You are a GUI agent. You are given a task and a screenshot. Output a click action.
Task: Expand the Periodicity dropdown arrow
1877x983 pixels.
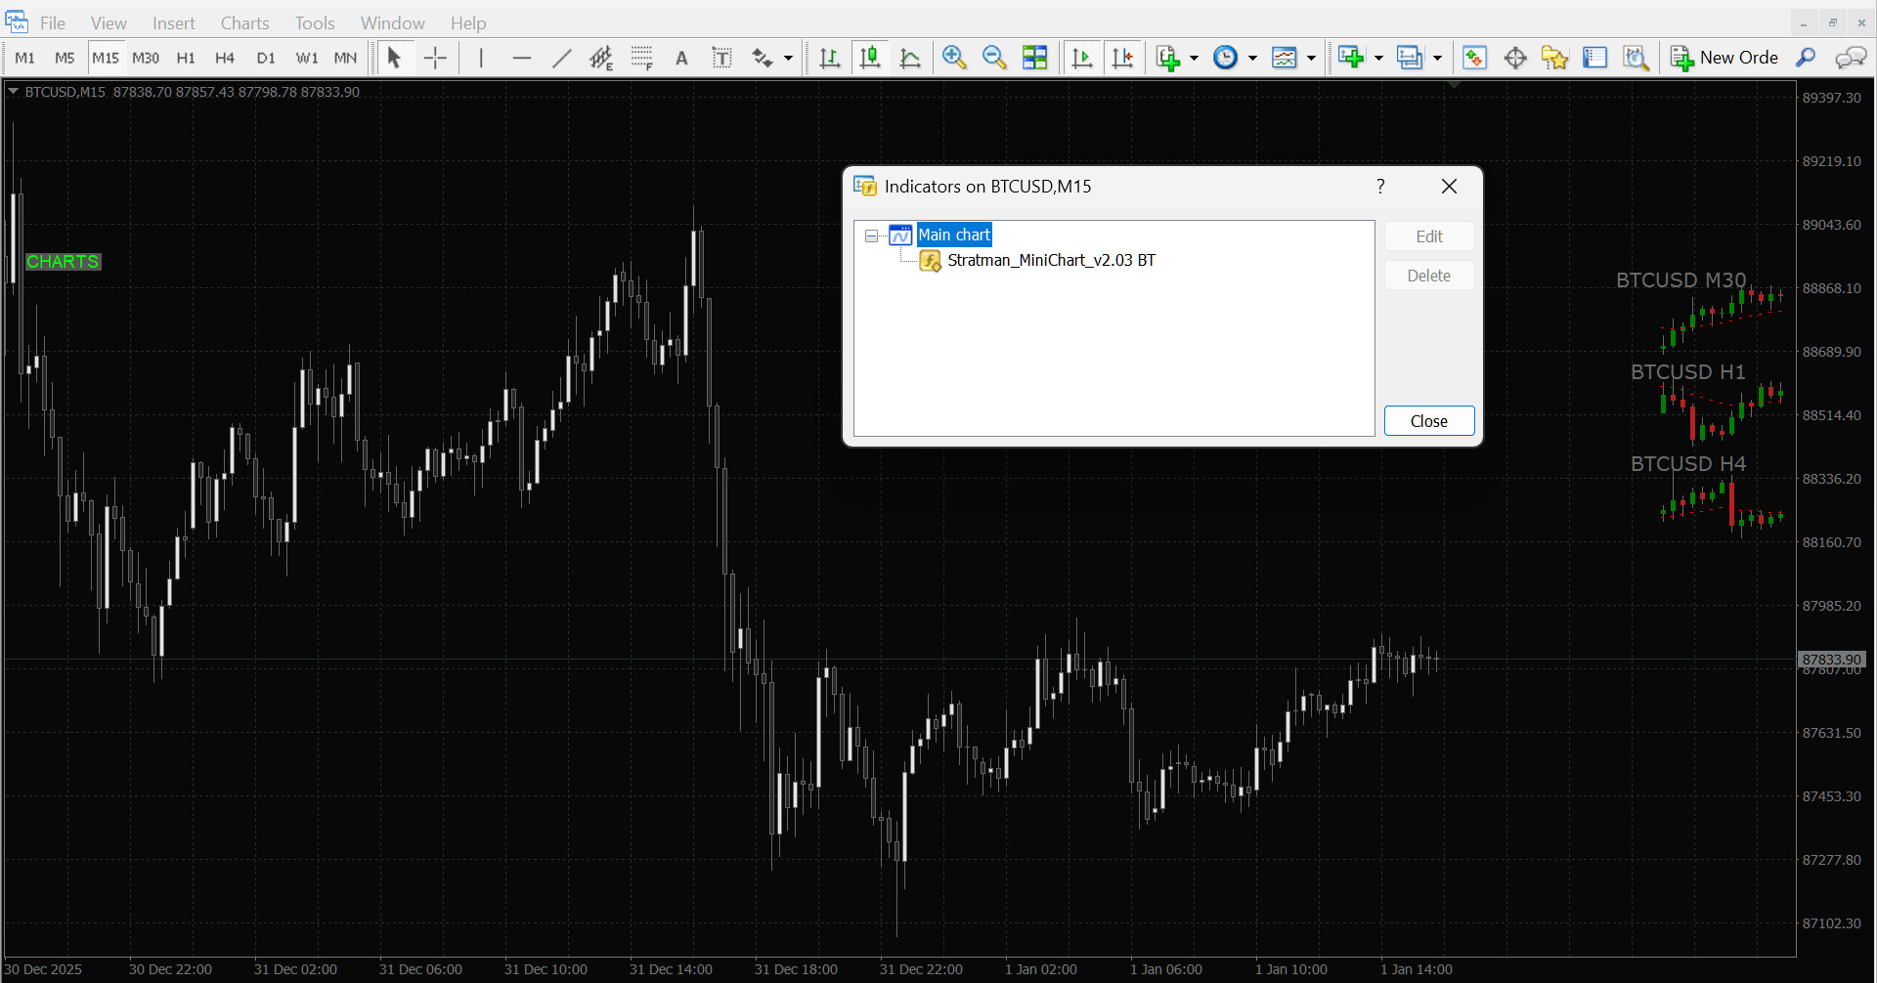coord(1252,58)
